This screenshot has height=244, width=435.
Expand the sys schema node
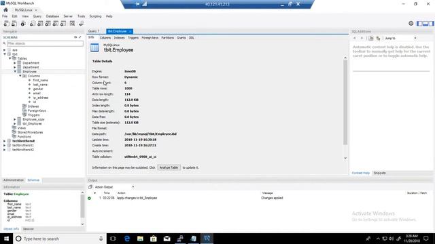(x=5, y=50)
